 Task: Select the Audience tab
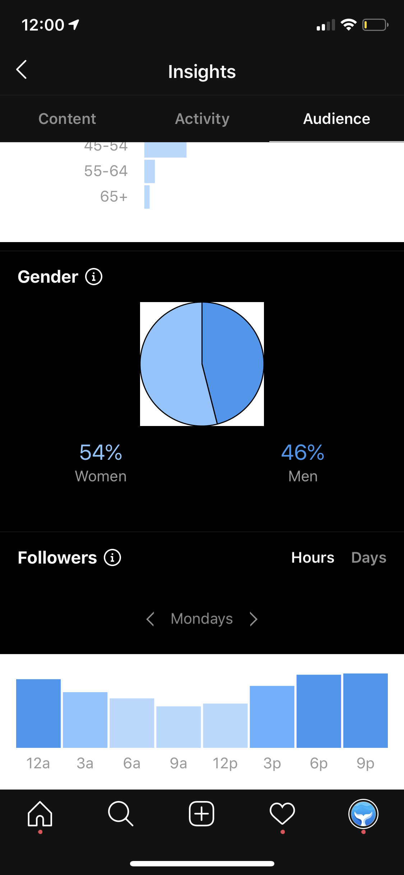(336, 119)
